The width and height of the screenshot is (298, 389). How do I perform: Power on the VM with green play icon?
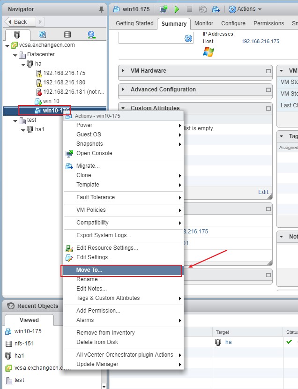177,9
